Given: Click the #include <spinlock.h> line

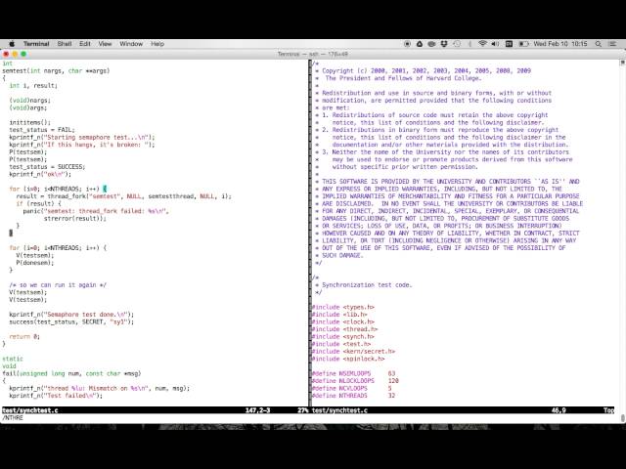Looking at the screenshot, I should tap(348, 359).
